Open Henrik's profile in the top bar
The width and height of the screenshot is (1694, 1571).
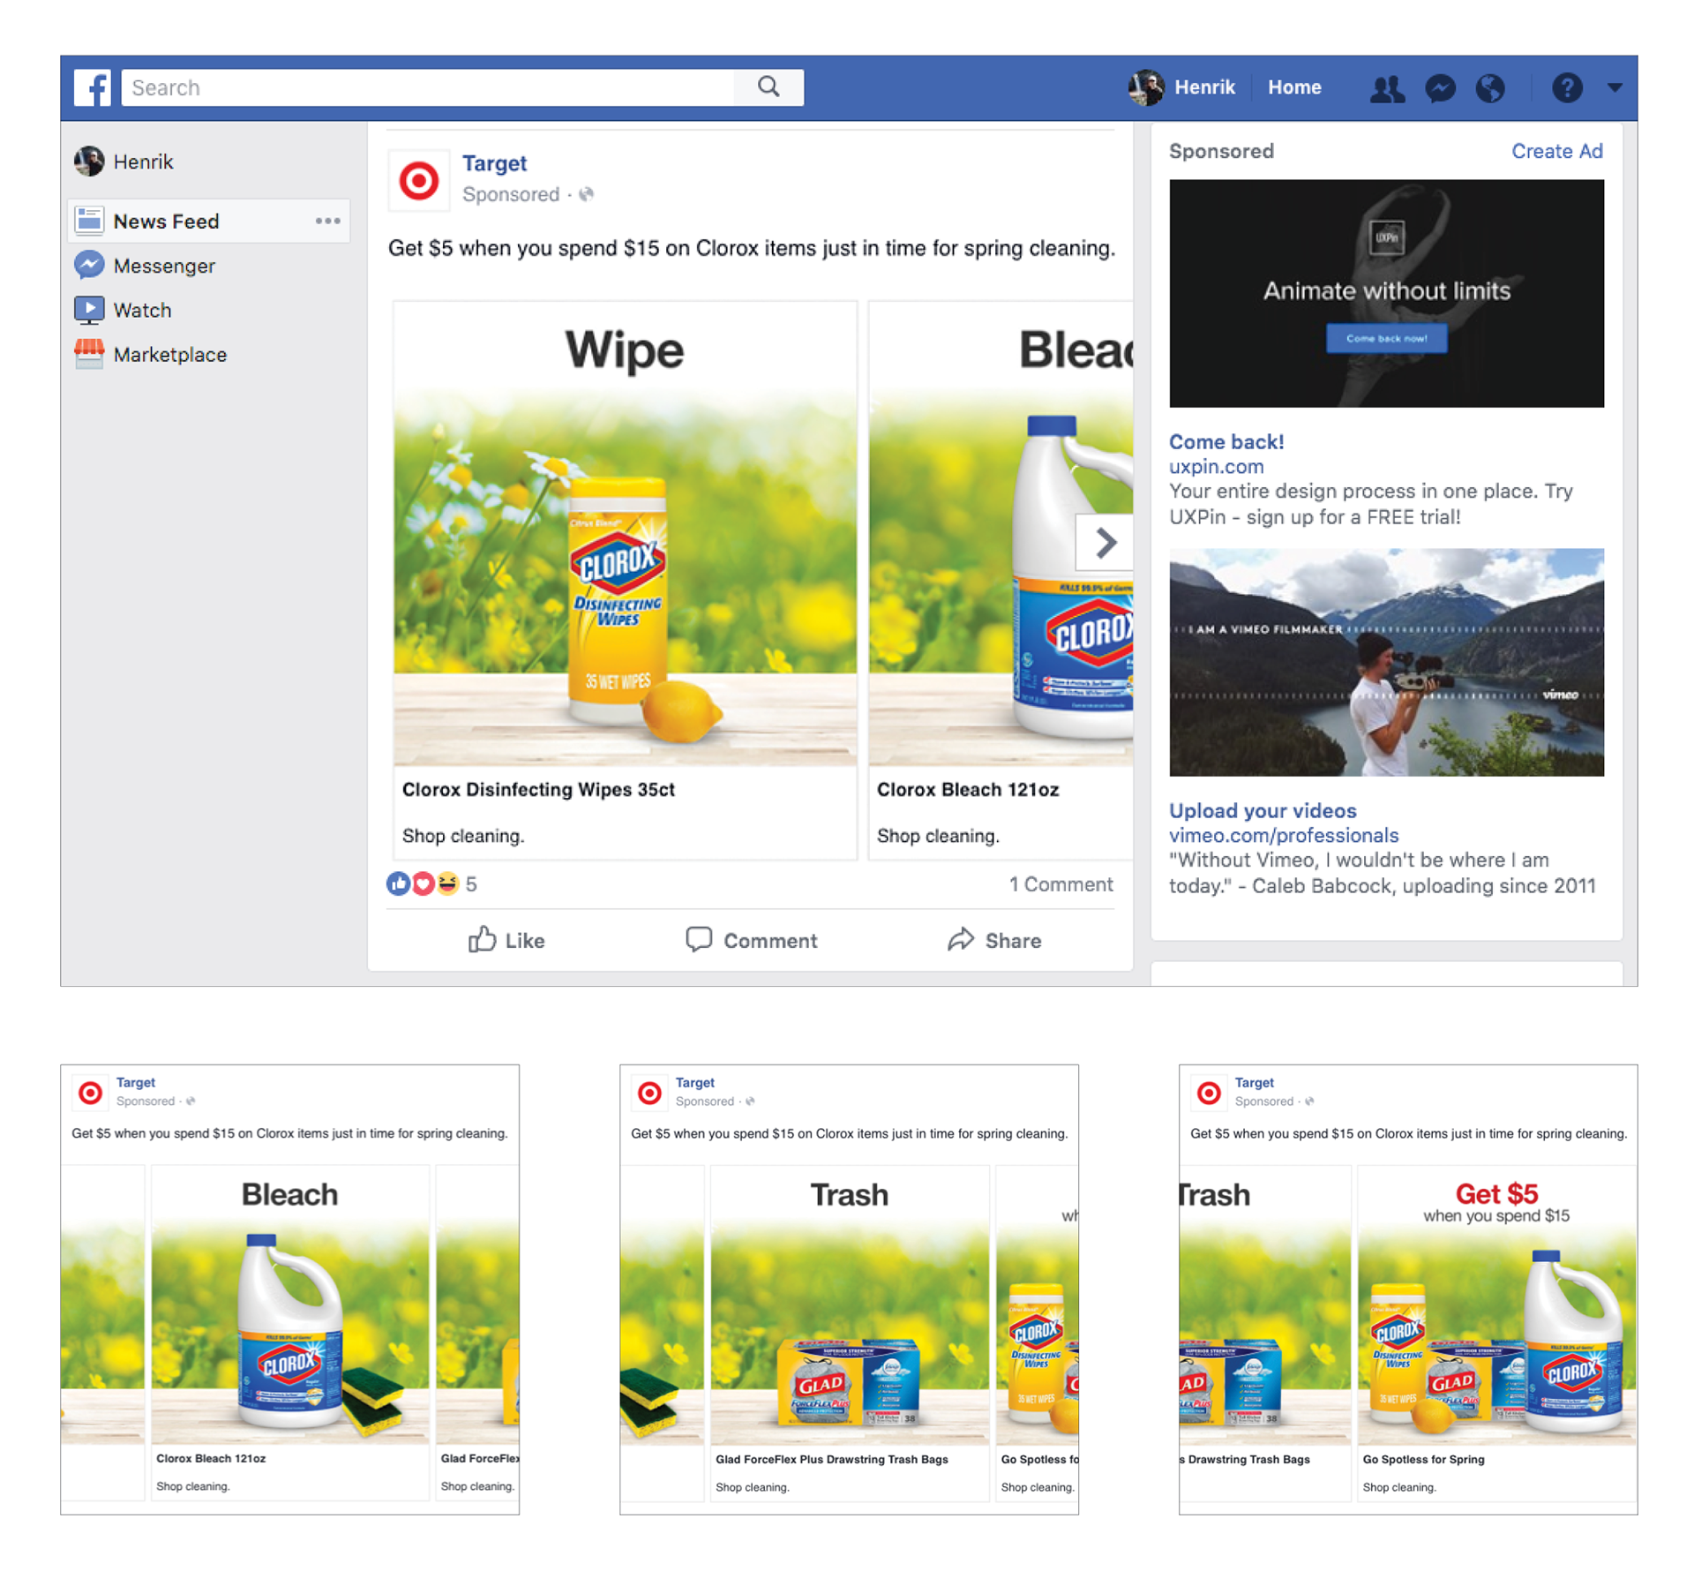coord(1181,87)
